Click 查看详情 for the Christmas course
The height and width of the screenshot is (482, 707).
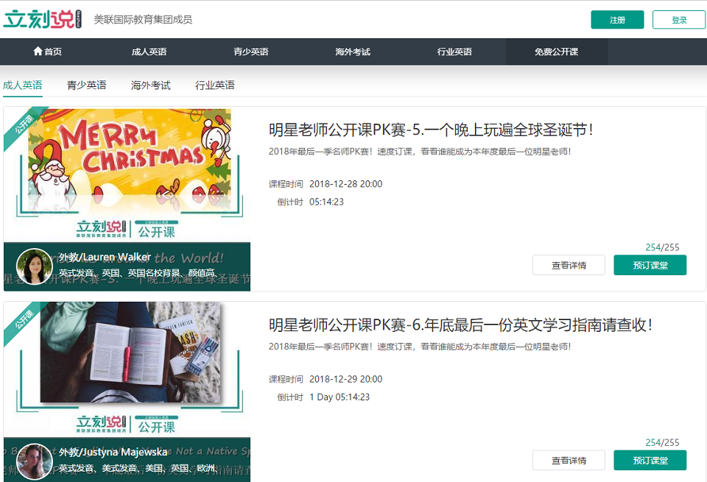point(569,264)
